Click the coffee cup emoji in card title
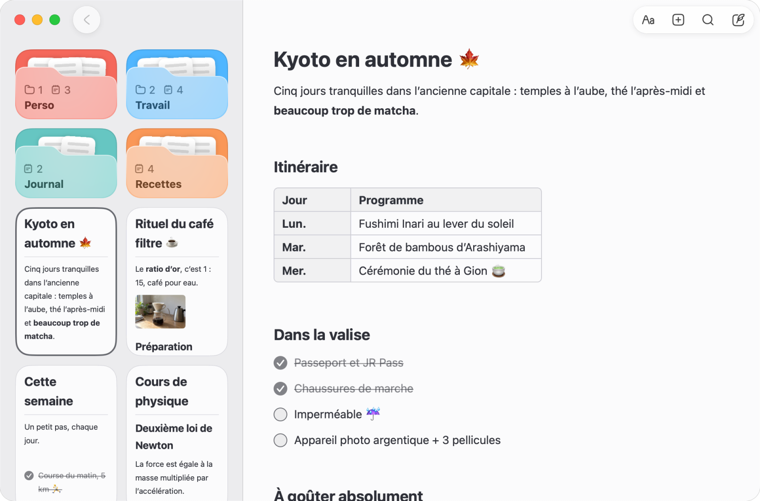Viewport: 760px width, 501px height. coord(172,243)
